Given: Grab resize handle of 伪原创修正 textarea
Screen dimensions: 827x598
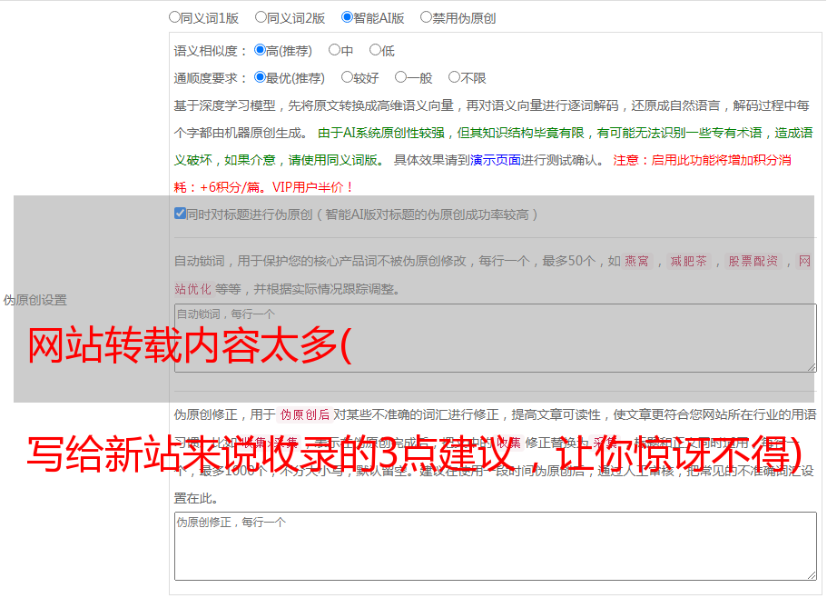Looking at the screenshot, I should [812, 575].
